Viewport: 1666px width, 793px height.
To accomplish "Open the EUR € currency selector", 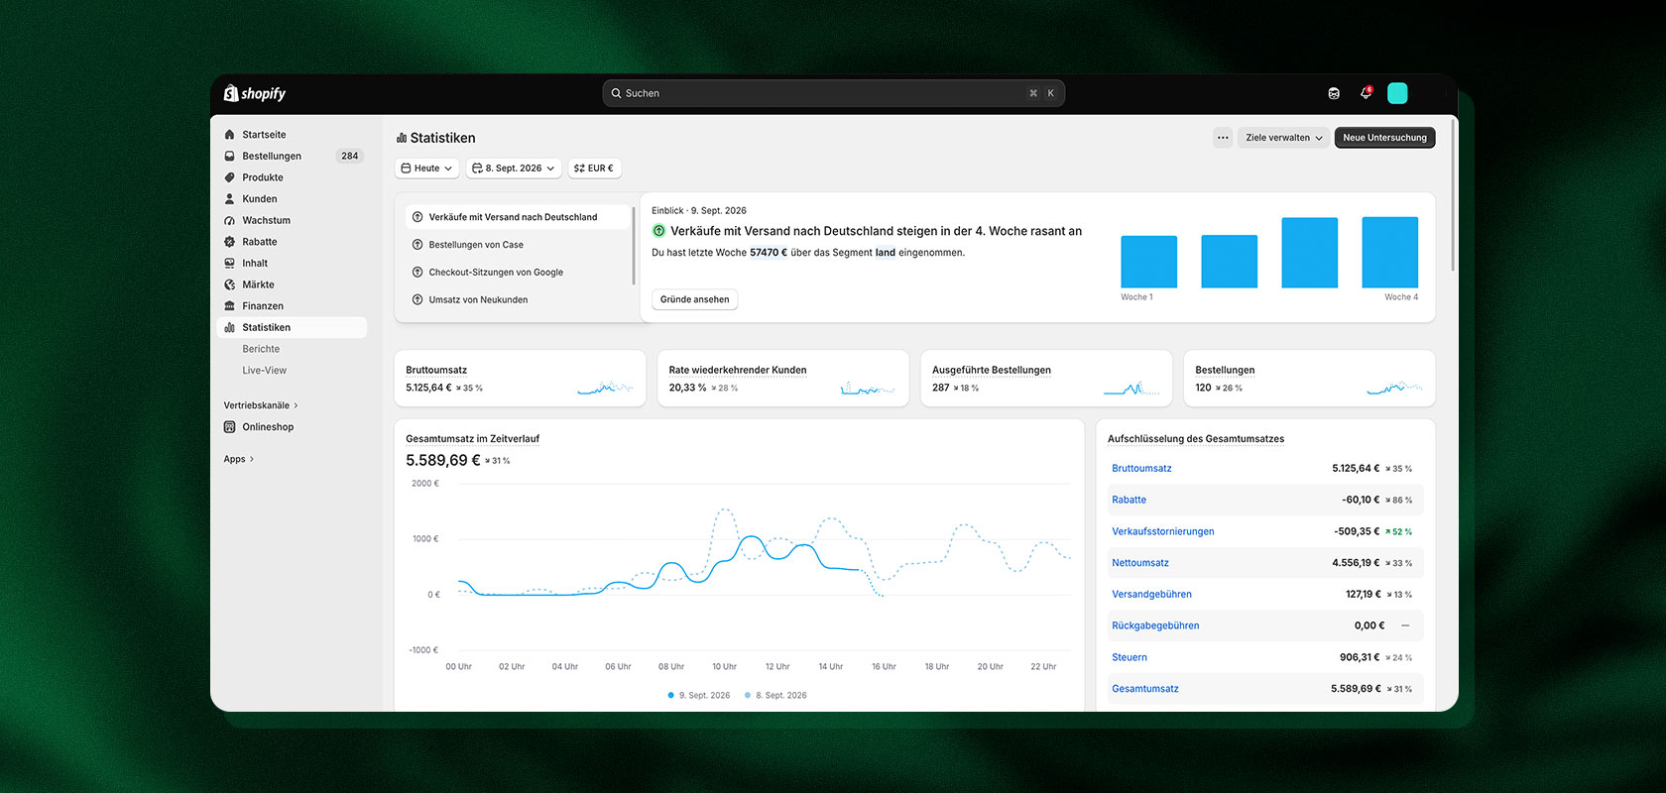I will pos(594,169).
